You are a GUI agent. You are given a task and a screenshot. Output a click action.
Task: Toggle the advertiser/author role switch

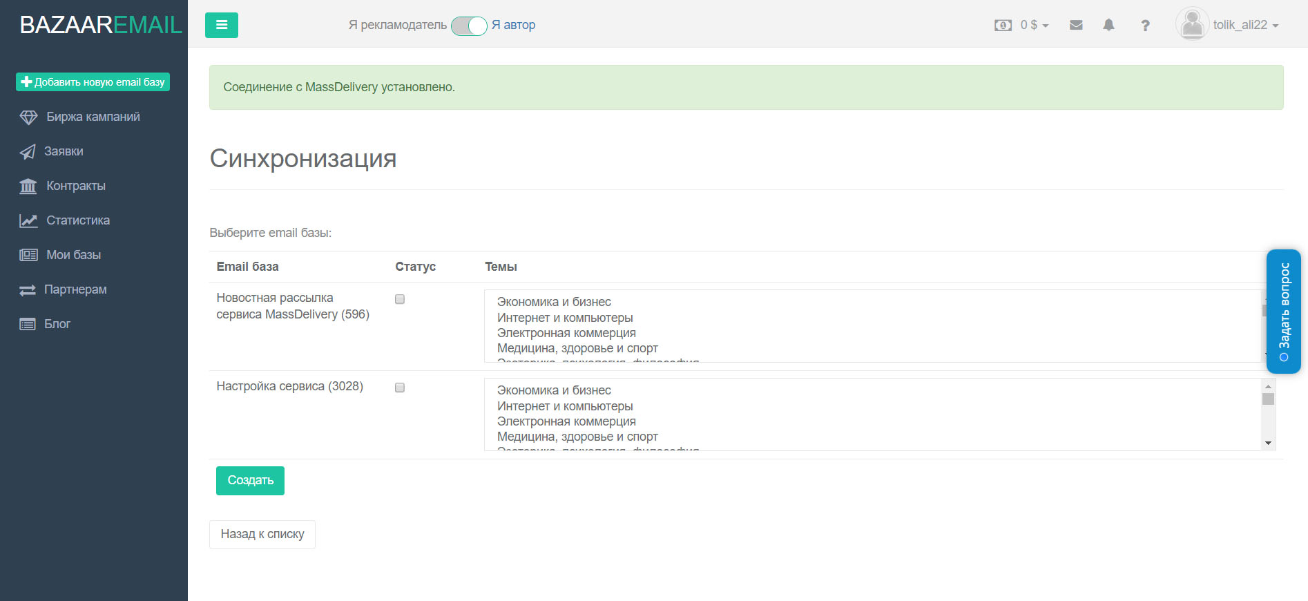tap(469, 26)
